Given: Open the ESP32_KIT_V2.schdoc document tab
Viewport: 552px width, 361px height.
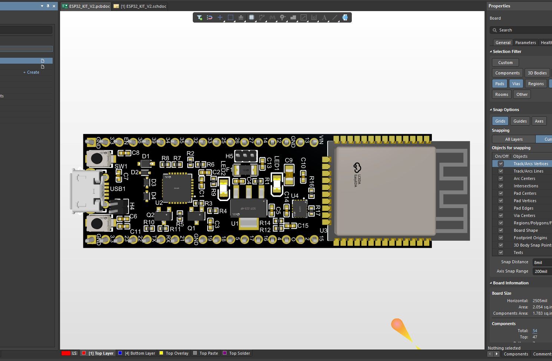Looking at the screenshot, I should pyautogui.click(x=140, y=6).
